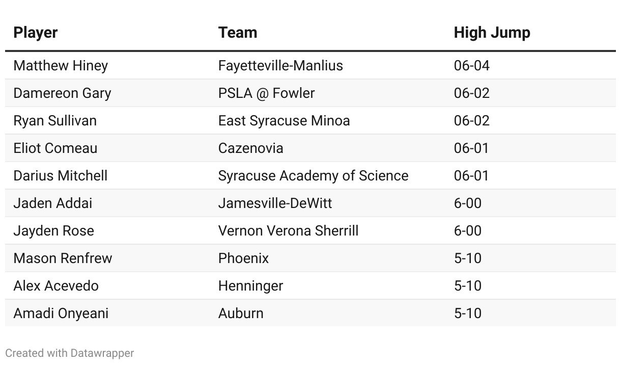The width and height of the screenshot is (621, 365).
Task: Select the Vernon Verona Sherrill team cell
Action: [288, 231]
